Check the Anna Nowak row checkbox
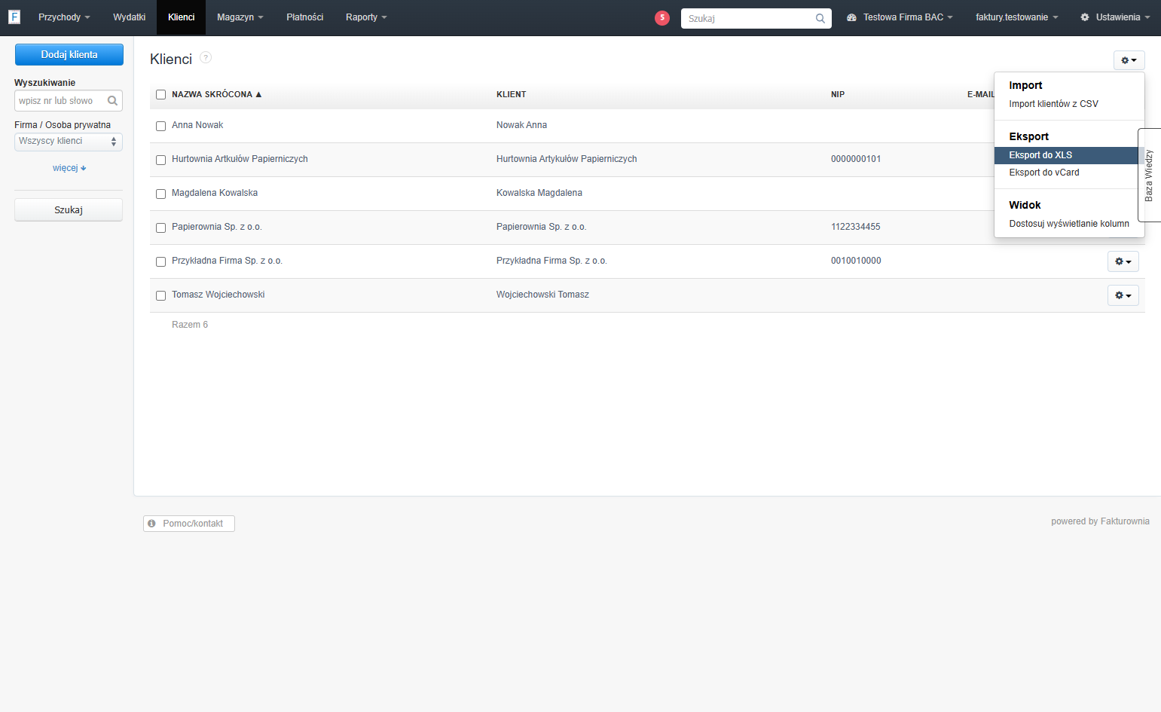 tap(160, 126)
